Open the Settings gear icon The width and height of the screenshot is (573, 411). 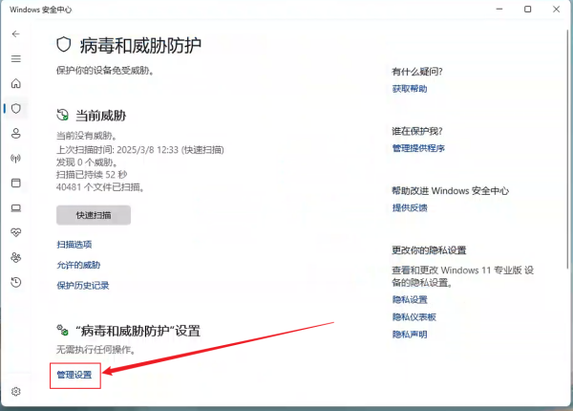(15, 392)
